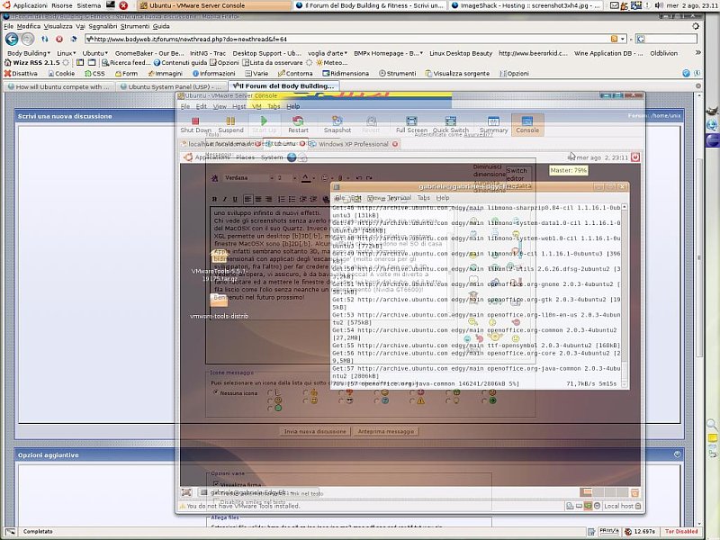Expand the Ubuntu bookmarks folder
Image resolution: width=720 pixels, height=540 pixels.
point(95,53)
